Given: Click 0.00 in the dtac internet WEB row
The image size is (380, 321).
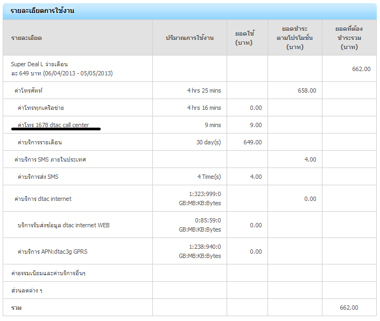Looking at the screenshot, I should 256,225.
